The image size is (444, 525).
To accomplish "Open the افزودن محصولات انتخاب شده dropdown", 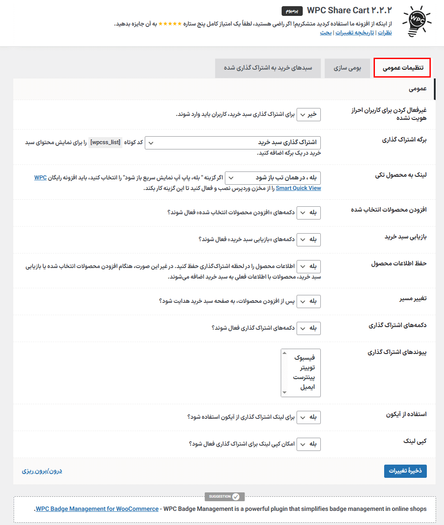I will [309, 212].
